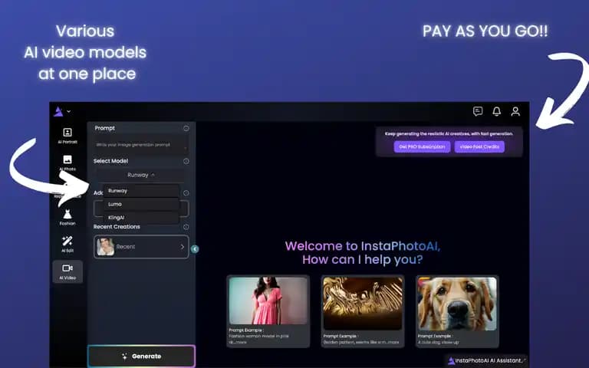Viewport: 589px width, 368px height.
Task: Open the AI Photo sidebar tool
Action: (67, 163)
